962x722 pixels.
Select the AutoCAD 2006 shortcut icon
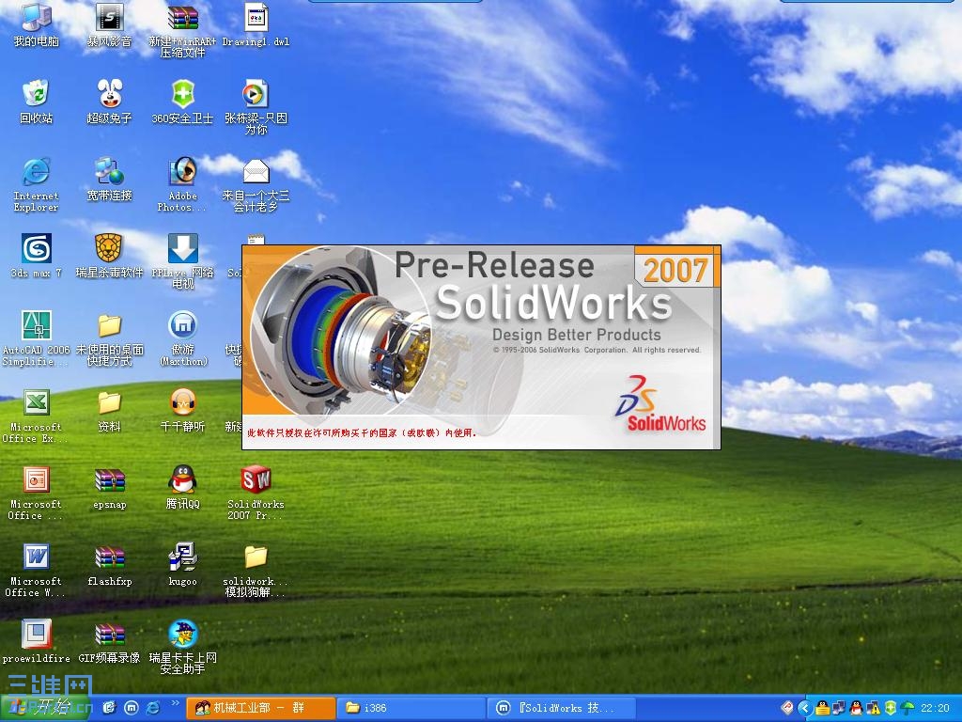37,338
